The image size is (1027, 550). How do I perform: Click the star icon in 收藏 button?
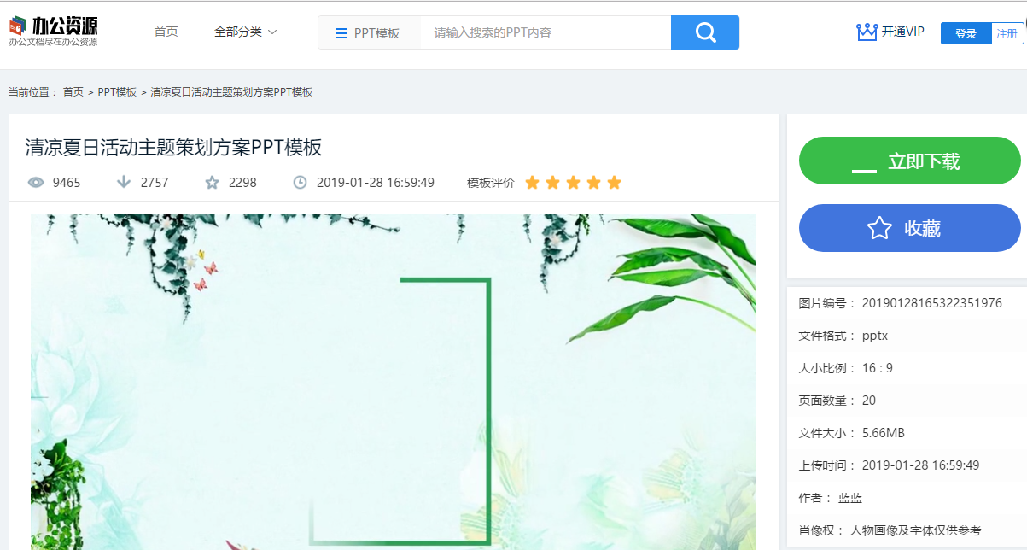879,228
